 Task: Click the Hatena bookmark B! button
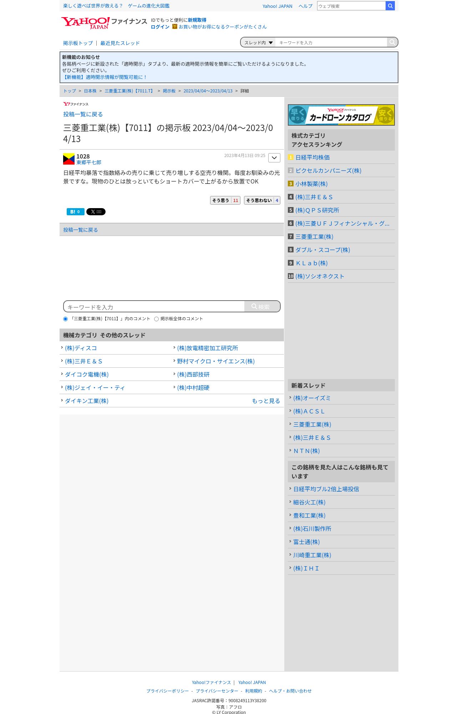coord(75,212)
